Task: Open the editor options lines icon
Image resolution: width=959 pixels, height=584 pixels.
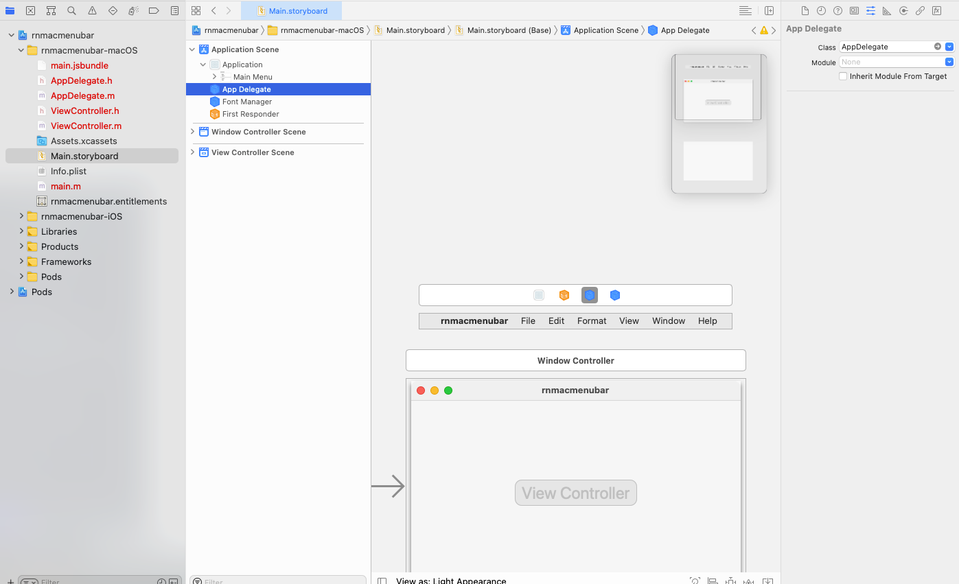Action: pos(746,11)
